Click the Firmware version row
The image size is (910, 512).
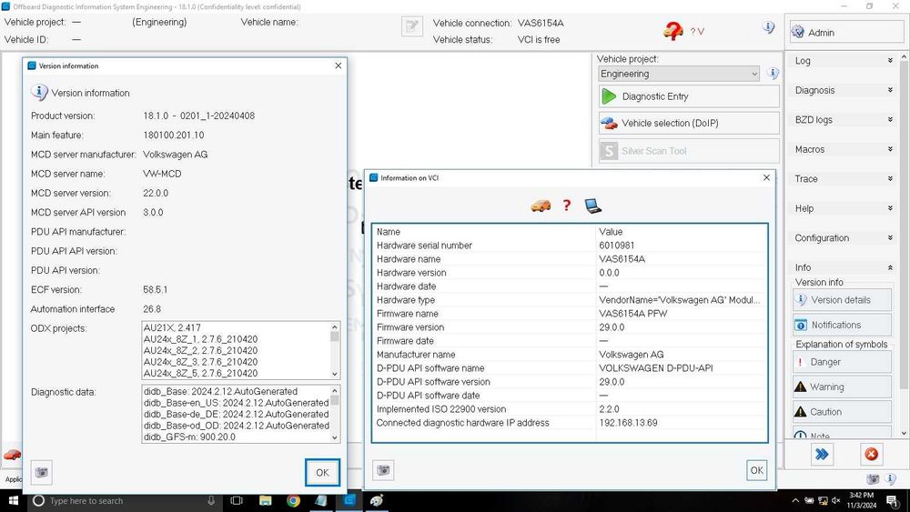(570, 327)
